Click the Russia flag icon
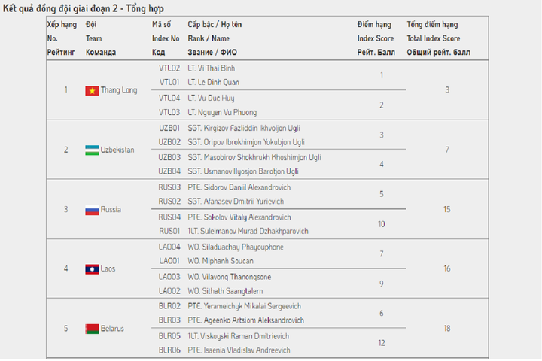Screen dimensions: 542x361 92,210
